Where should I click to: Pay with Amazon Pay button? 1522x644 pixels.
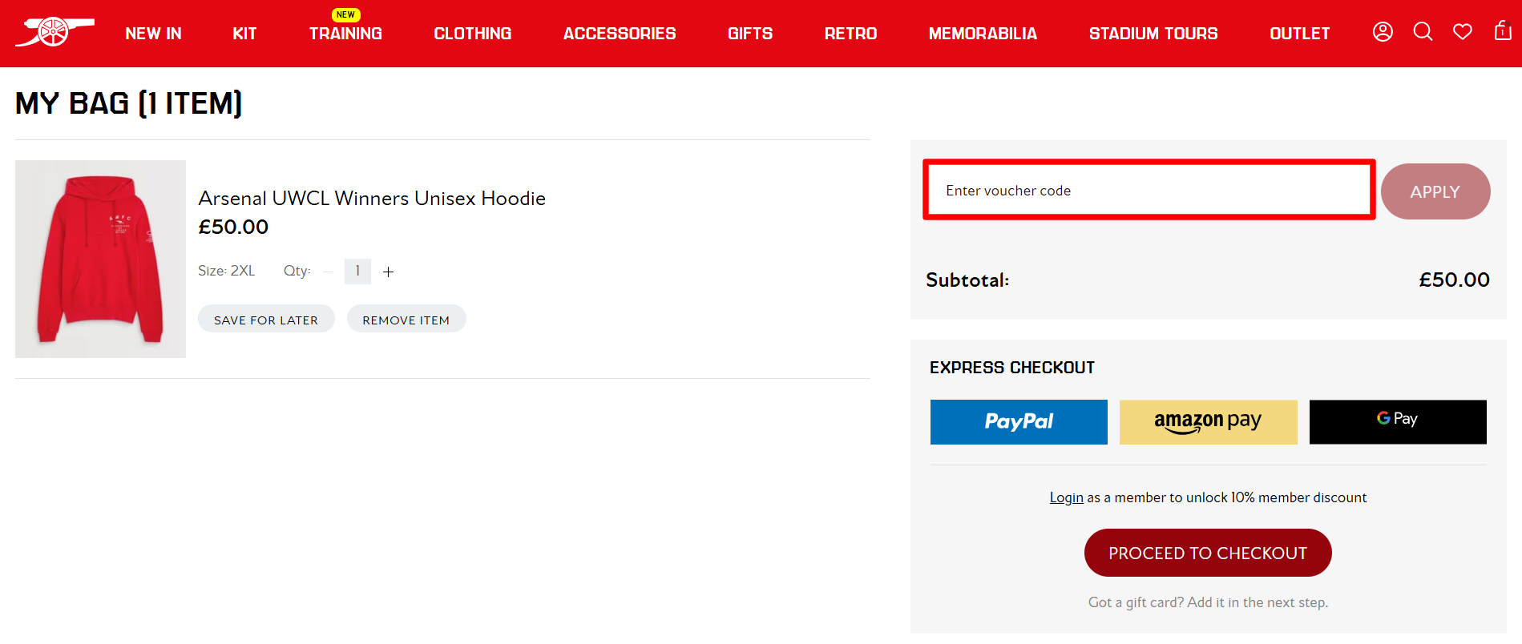coord(1208,422)
